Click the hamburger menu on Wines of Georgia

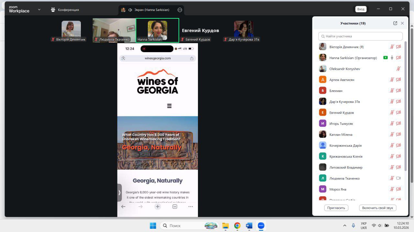click(169, 106)
